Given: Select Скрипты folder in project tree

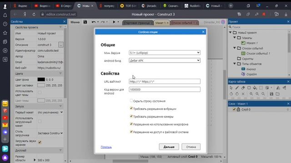Looking at the screenshot, I should click(247, 58).
